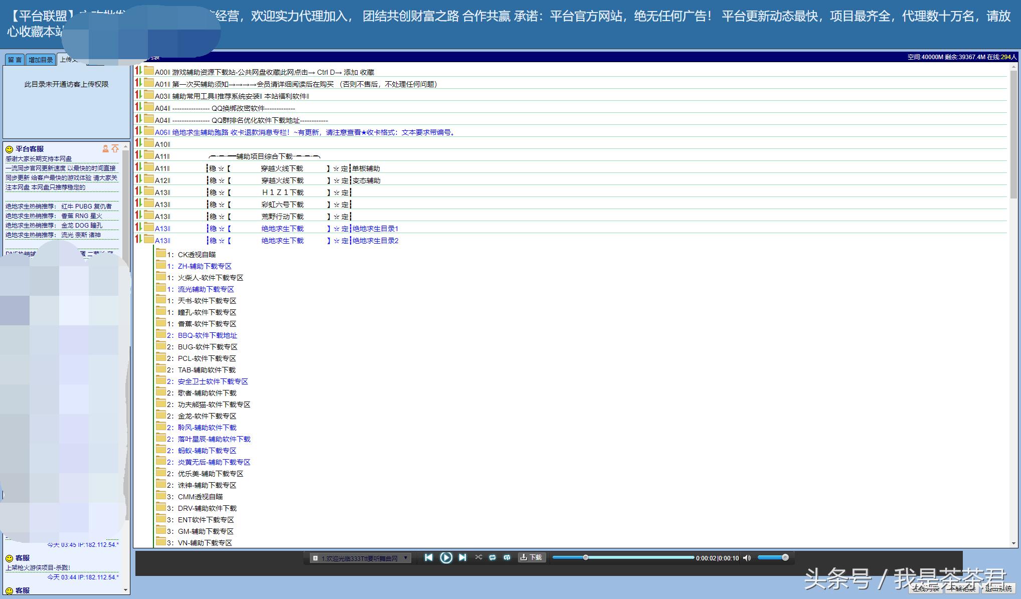Toggle repeat-all loop icon

pos(492,557)
